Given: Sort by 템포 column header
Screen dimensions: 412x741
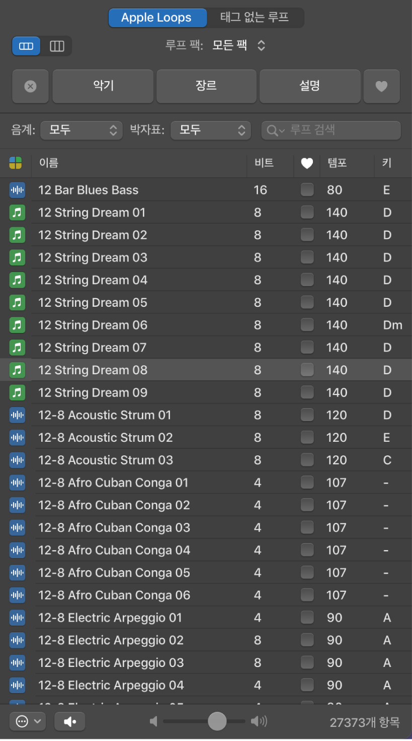Looking at the screenshot, I should click(x=347, y=163).
